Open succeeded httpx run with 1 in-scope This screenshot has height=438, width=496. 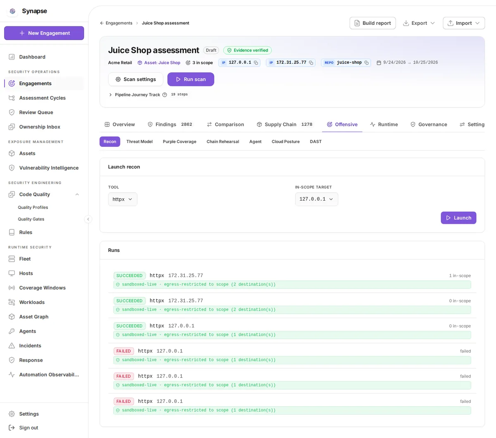(x=292, y=280)
